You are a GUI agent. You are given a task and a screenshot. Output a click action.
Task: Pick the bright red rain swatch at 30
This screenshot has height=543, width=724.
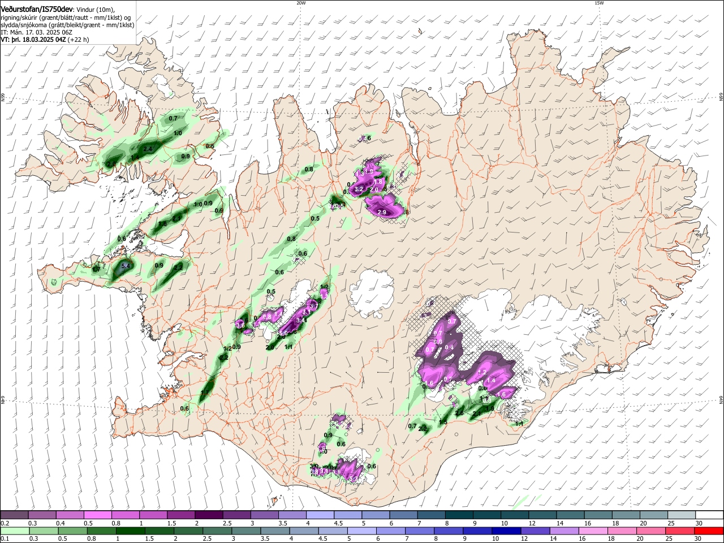pos(709,531)
